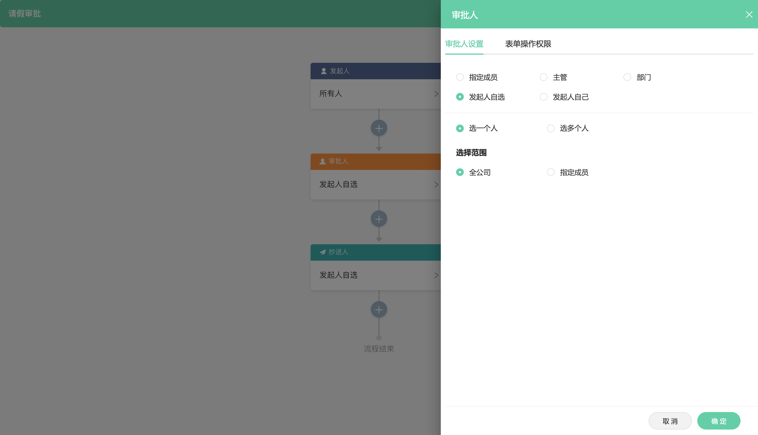Click plus button below 抄送人 node

(x=379, y=310)
